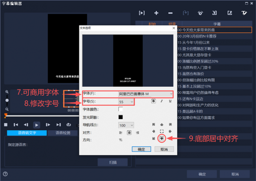Jump to the end of the clip
The width and height of the screenshot is (256, 181).
click(x=58, y=125)
